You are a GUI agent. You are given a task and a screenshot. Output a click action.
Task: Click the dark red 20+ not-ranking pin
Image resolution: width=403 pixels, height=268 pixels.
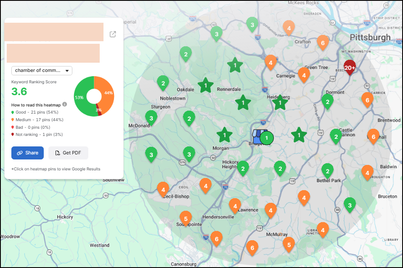(x=350, y=68)
